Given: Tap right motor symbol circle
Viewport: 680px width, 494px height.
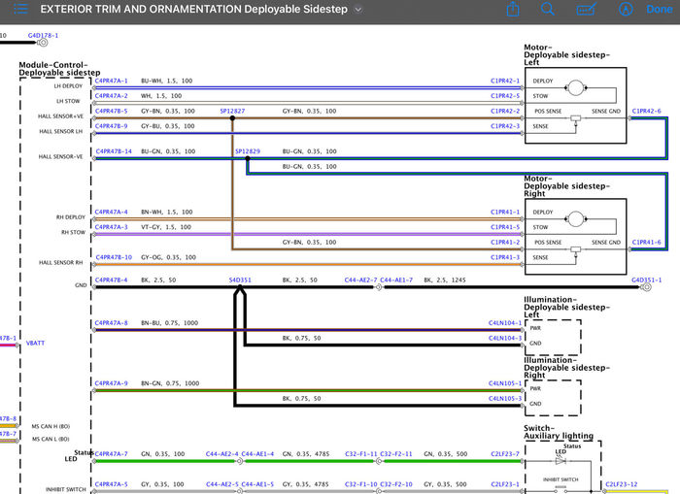Looking at the screenshot, I should pyautogui.click(x=575, y=219).
